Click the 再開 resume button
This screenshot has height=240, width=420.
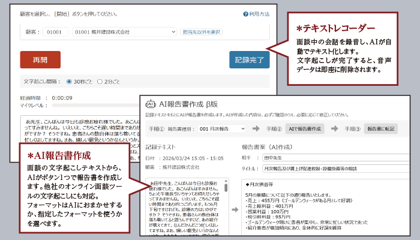(x=40, y=60)
